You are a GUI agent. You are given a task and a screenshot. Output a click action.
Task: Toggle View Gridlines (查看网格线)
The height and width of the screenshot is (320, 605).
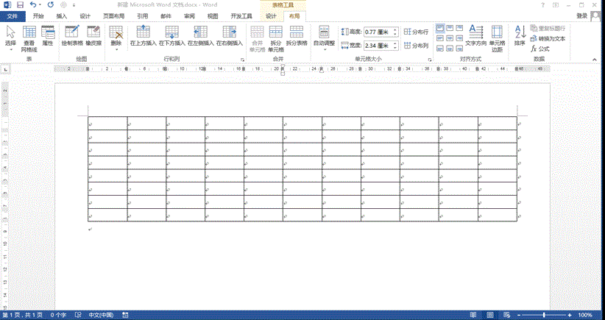coord(29,35)
